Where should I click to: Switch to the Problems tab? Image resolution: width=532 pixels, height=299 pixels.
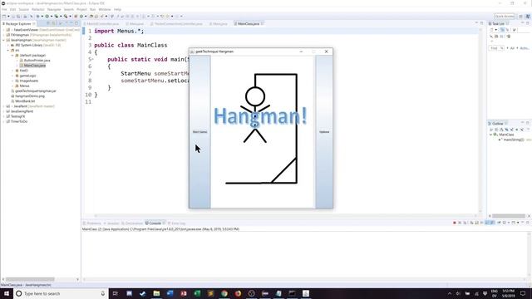pos(92,223)
